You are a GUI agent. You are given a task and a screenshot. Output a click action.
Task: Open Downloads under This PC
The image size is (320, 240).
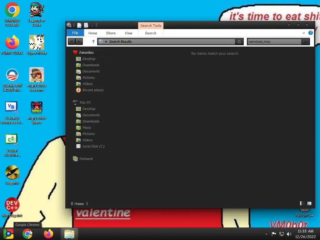click(x=88, y=121)
